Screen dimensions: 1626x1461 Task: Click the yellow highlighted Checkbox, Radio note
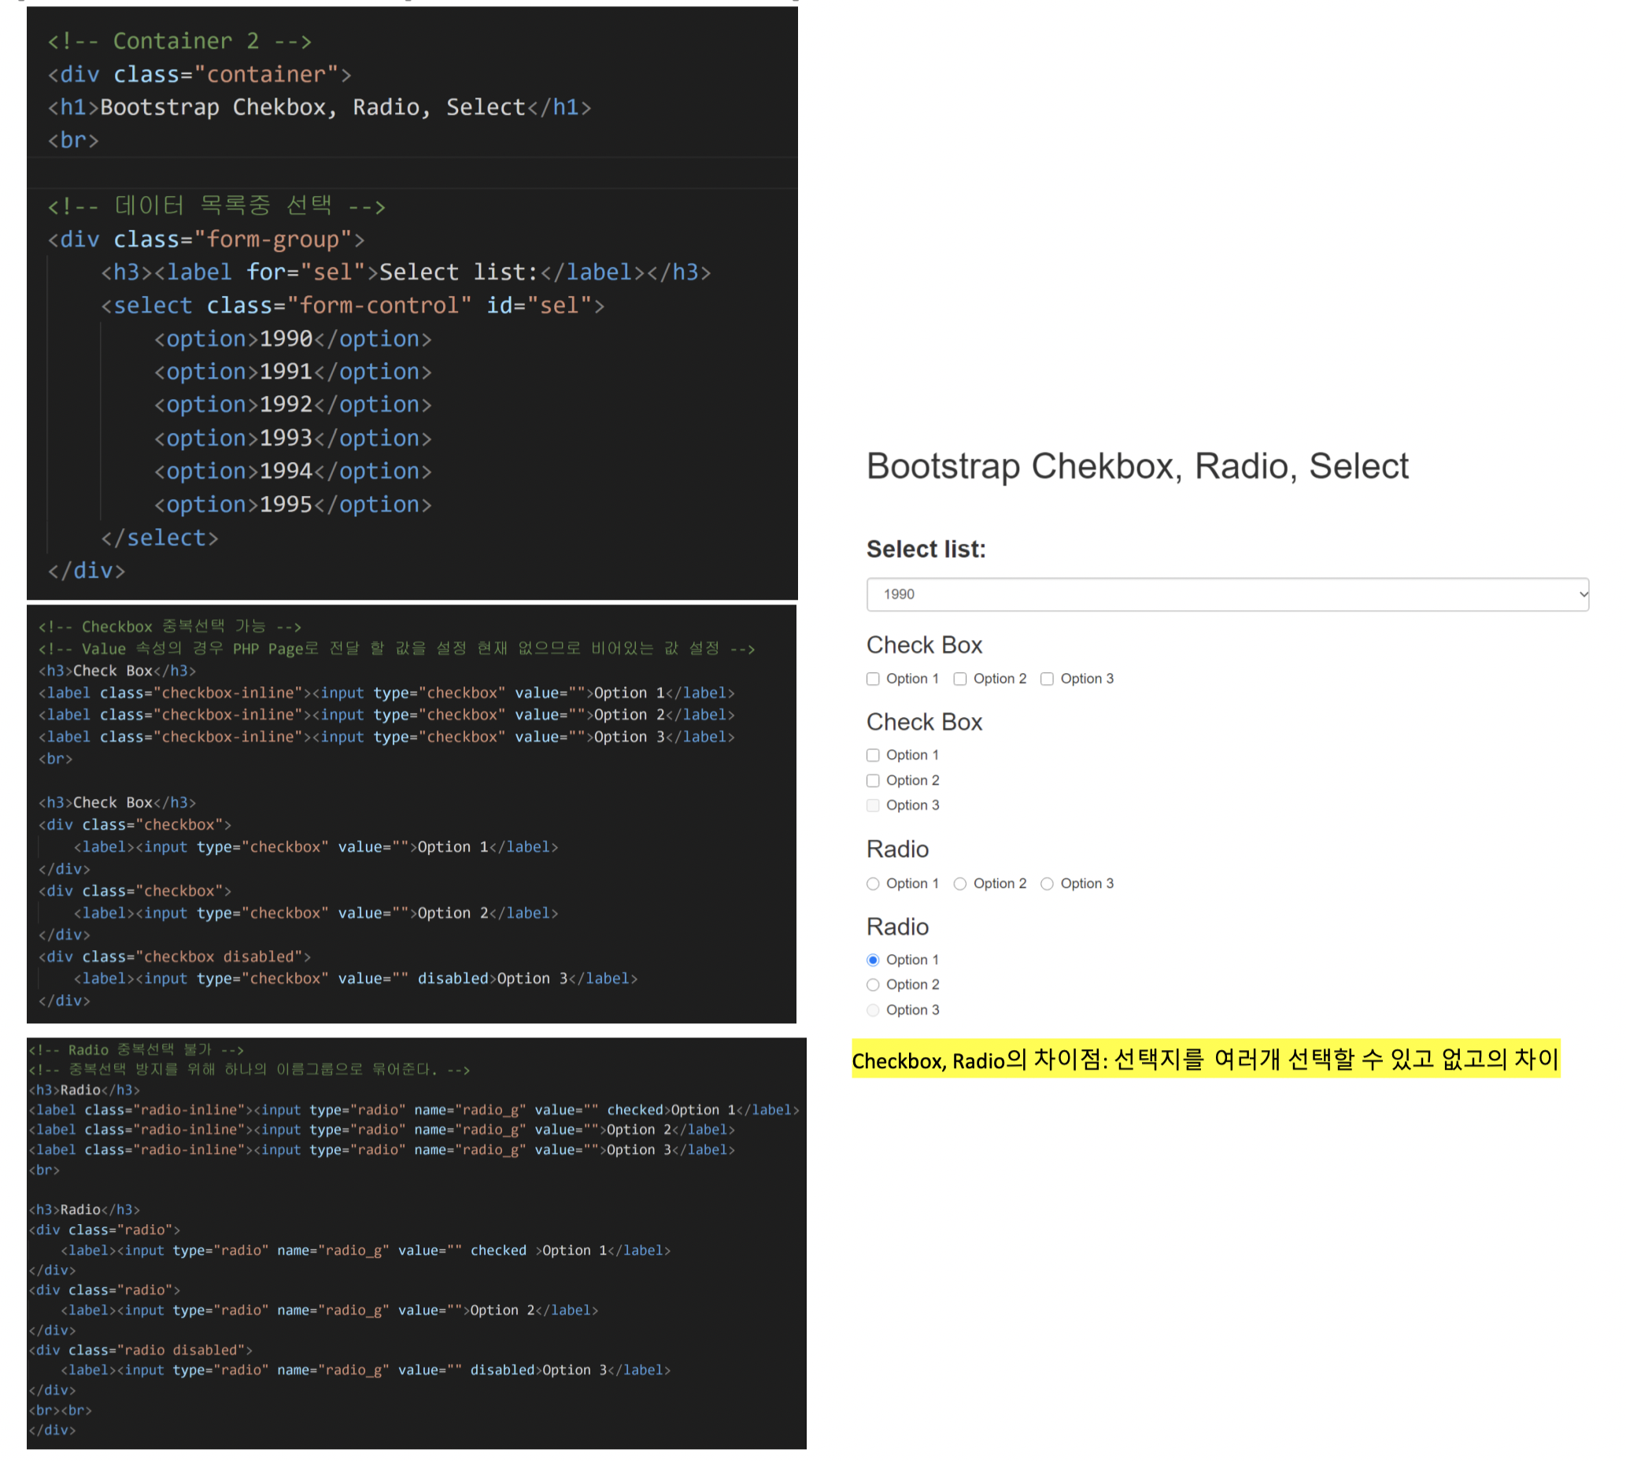click(1206, 1060)
